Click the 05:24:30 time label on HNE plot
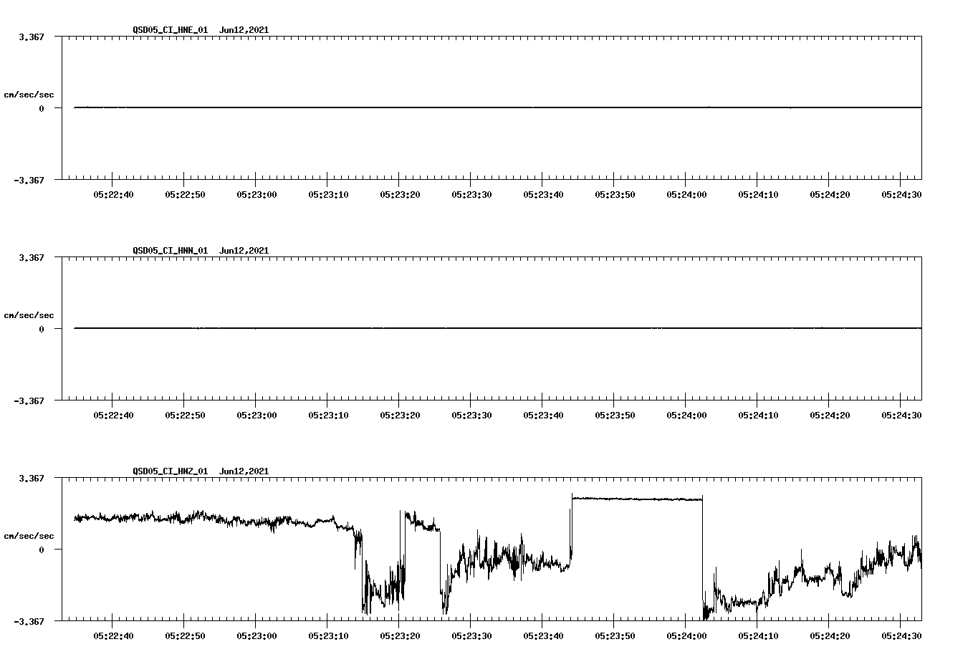This screenshot has width=973, height=662. 901,194
